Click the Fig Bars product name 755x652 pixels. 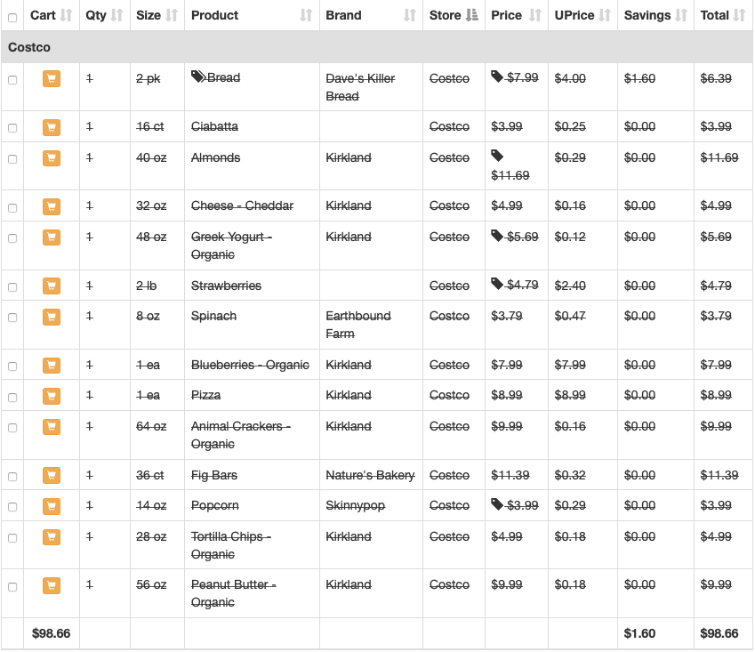[214, 475]
